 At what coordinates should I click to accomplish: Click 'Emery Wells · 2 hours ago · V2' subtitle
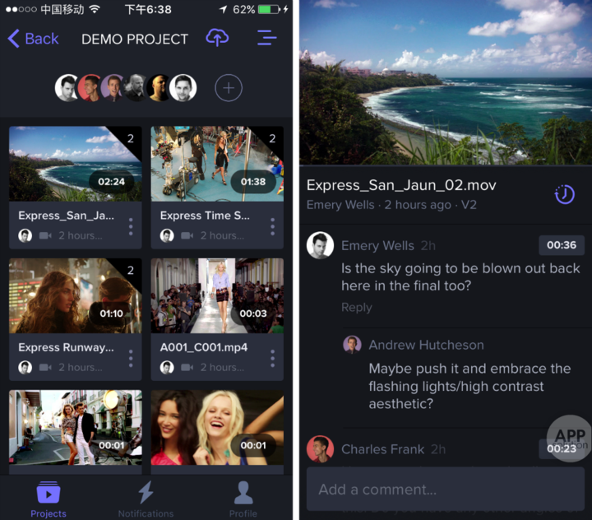click(391, 205)
